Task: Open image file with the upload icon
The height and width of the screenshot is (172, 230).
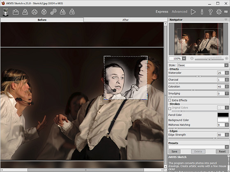Action: 16,12
